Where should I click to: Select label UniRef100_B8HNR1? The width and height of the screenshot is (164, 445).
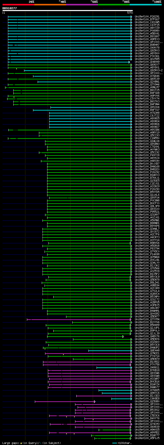147,223
